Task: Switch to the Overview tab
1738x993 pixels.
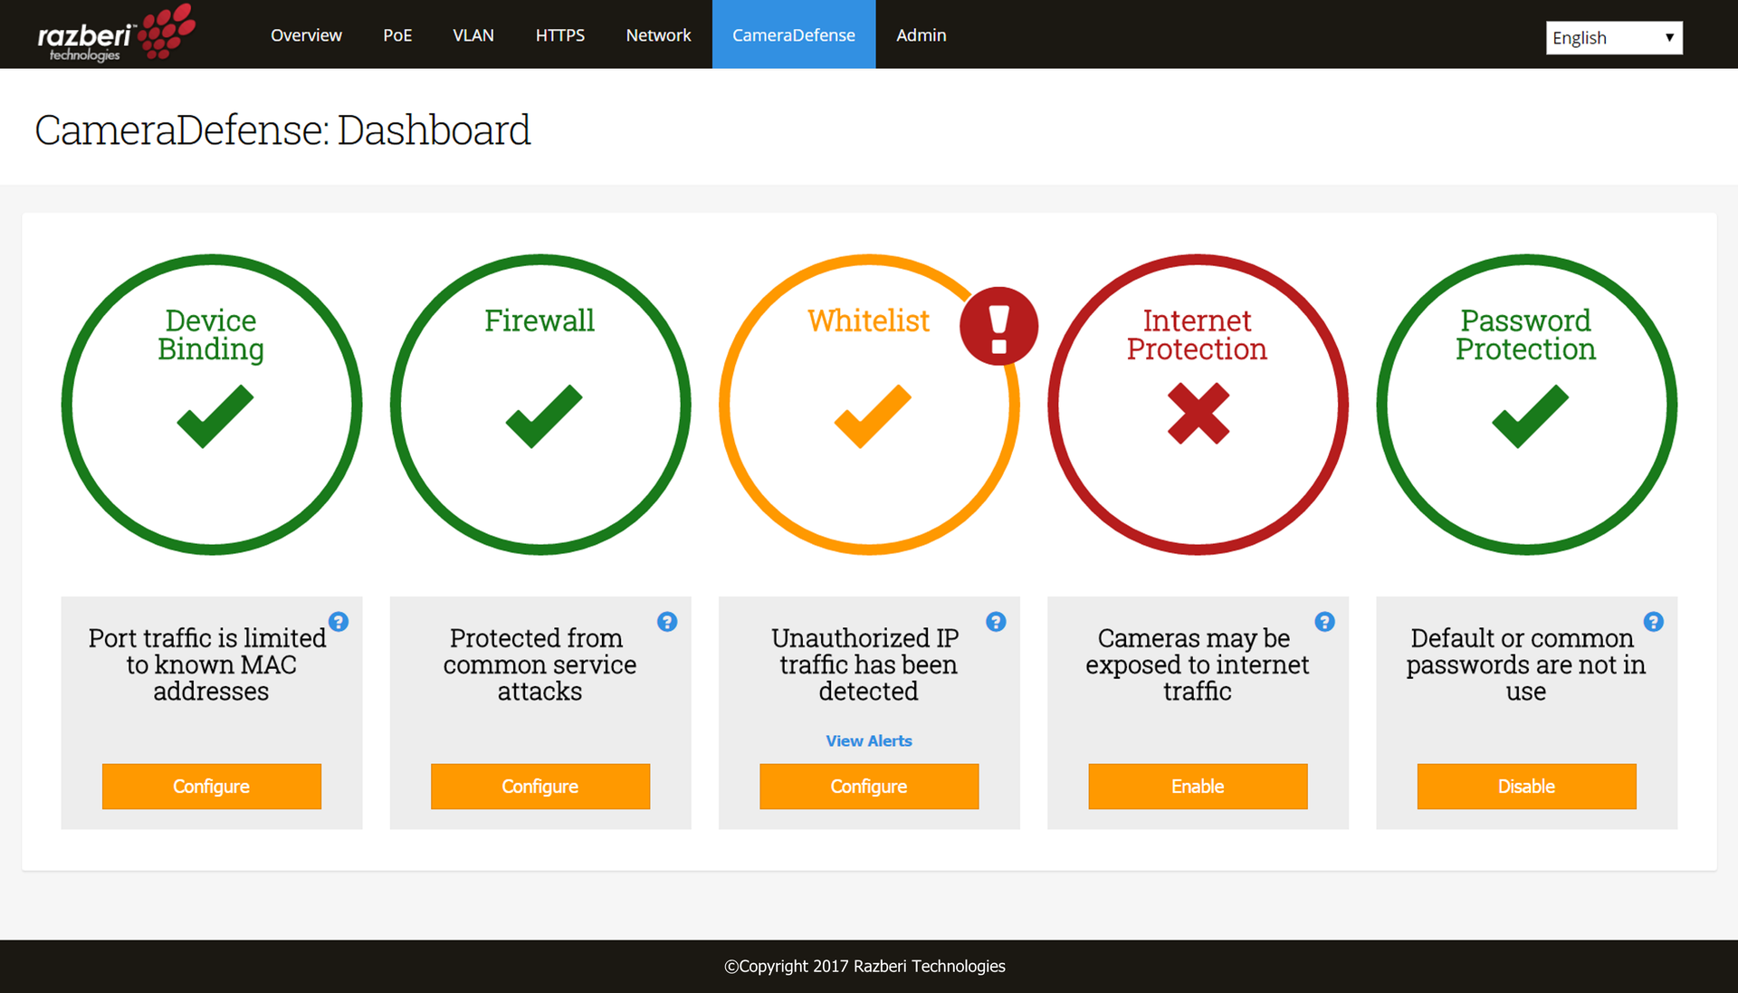Action: coord(306,34)
